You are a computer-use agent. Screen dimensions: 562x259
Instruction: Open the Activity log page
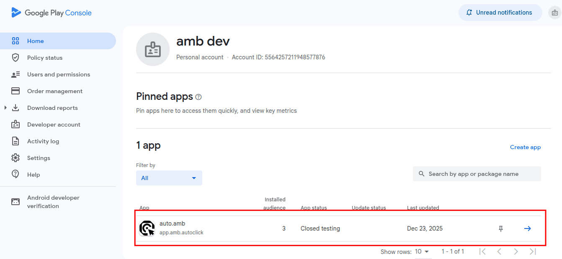[x=43, y=141]
